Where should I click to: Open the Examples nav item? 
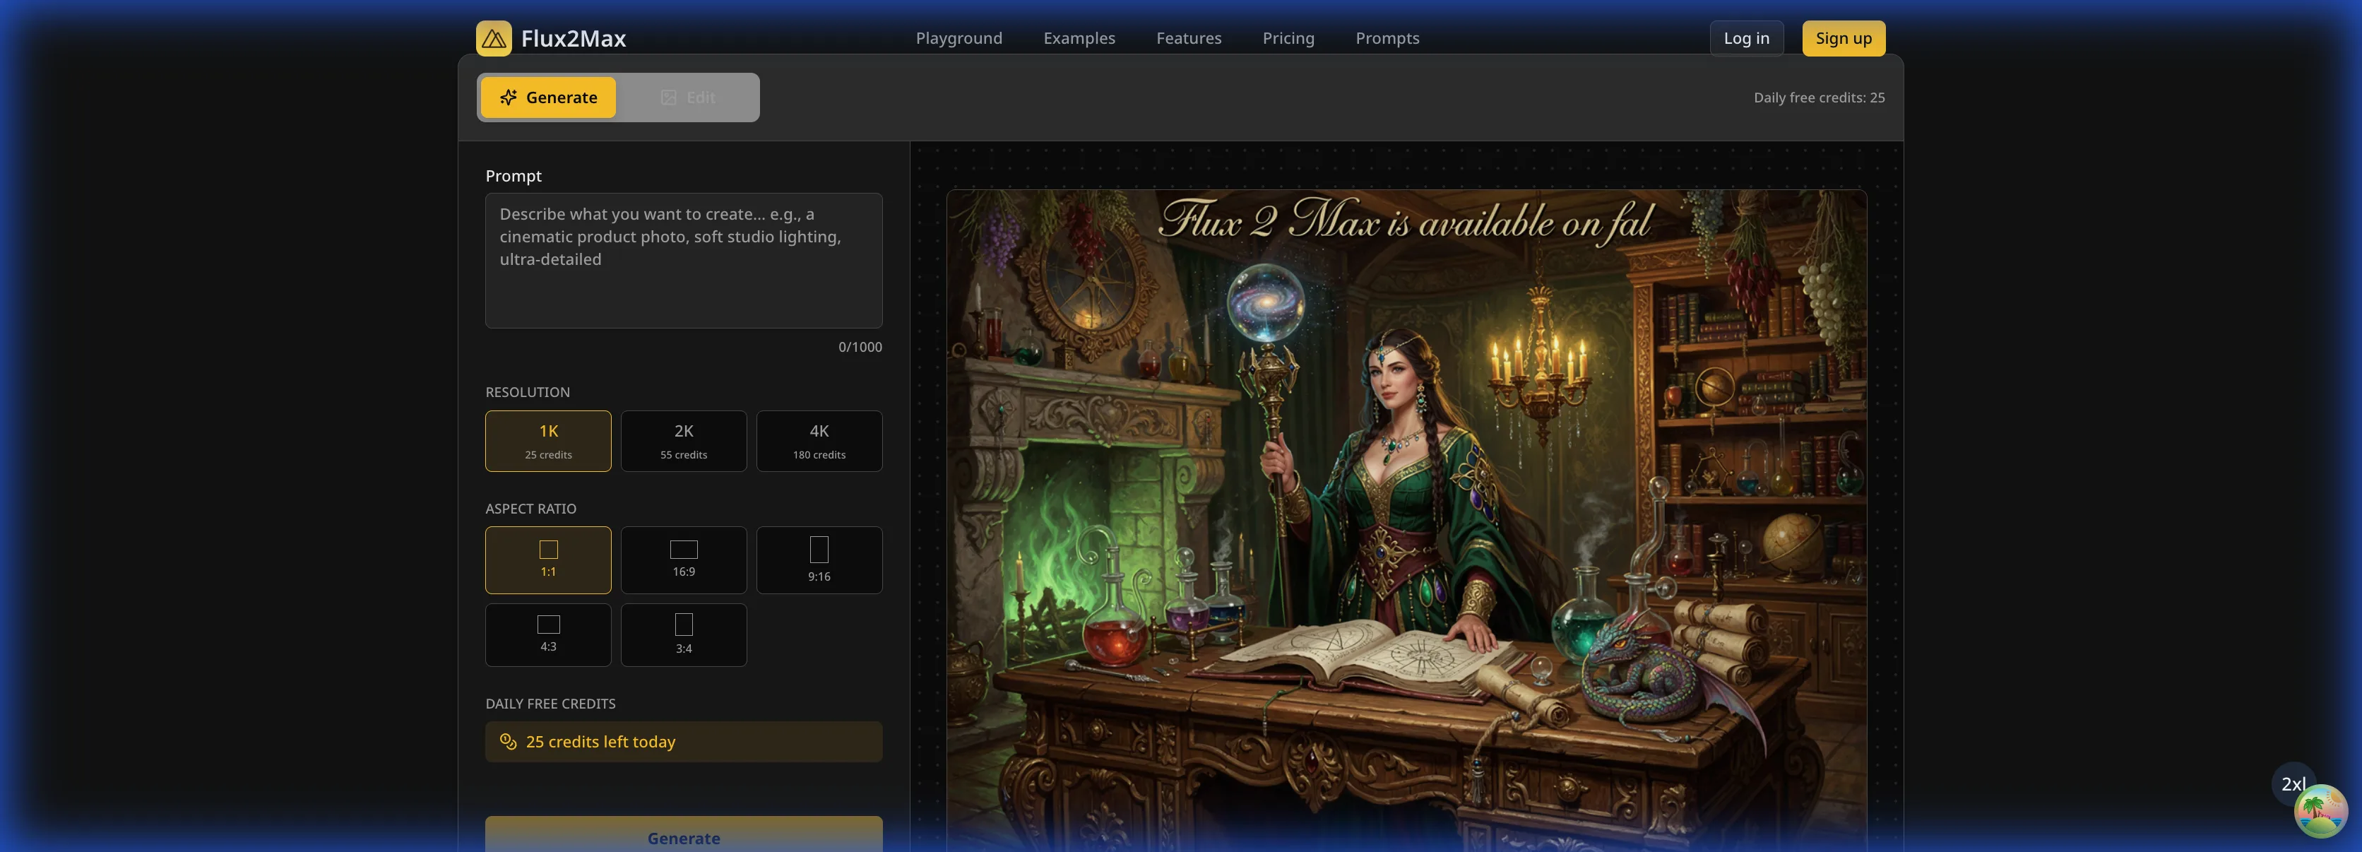pos(1079,39)
